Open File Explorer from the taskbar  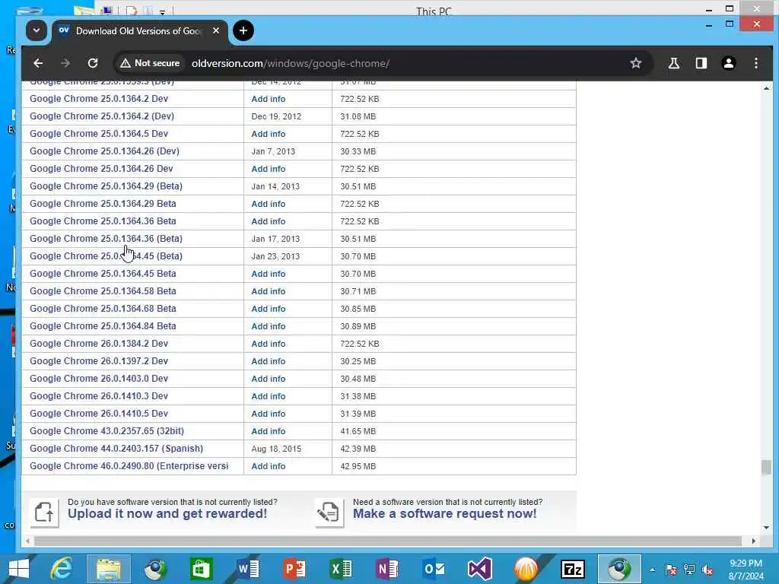coord(109,569)
